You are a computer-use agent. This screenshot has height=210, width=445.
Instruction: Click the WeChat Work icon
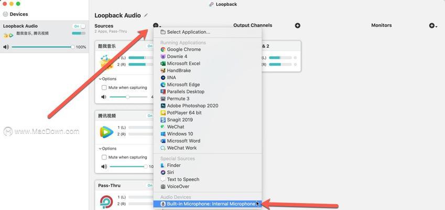163,148
